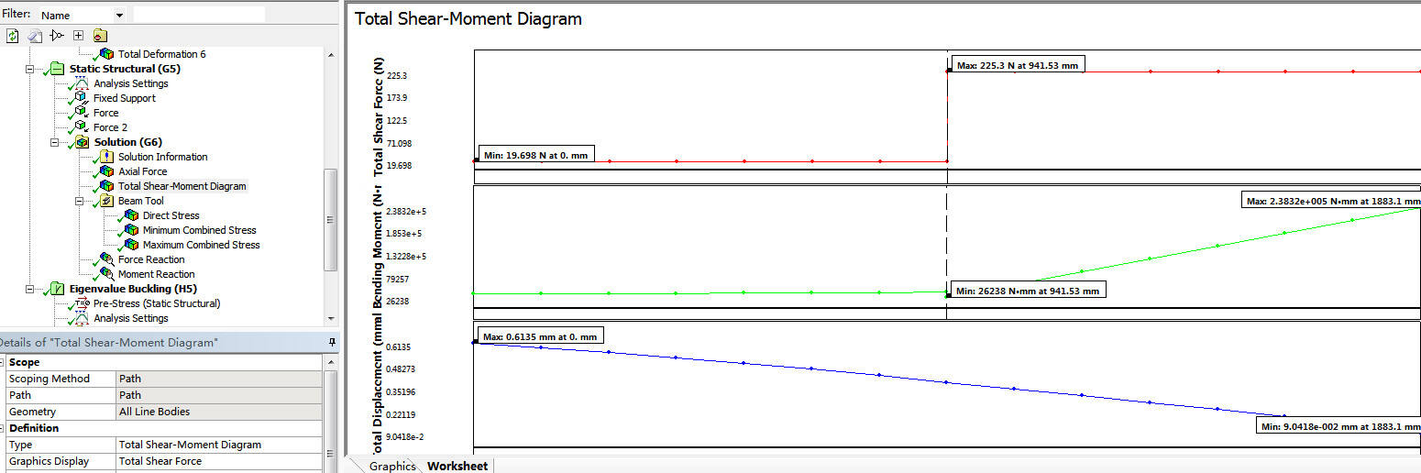Click the refresh tree toolbar icon
The image size is (1421, 473).
[x=13, y=36]
